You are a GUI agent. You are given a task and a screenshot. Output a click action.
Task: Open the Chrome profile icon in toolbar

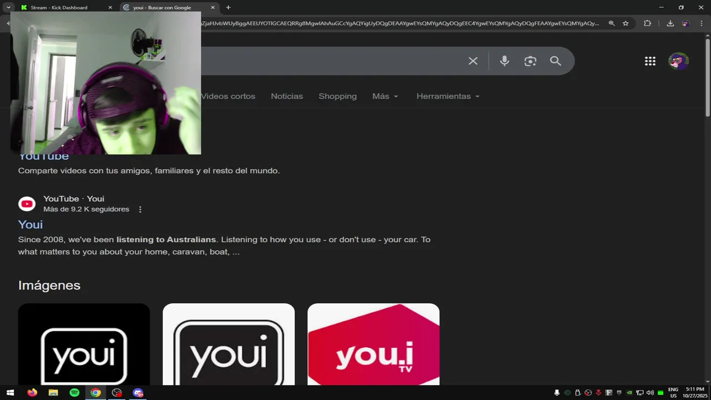point(685,23)
